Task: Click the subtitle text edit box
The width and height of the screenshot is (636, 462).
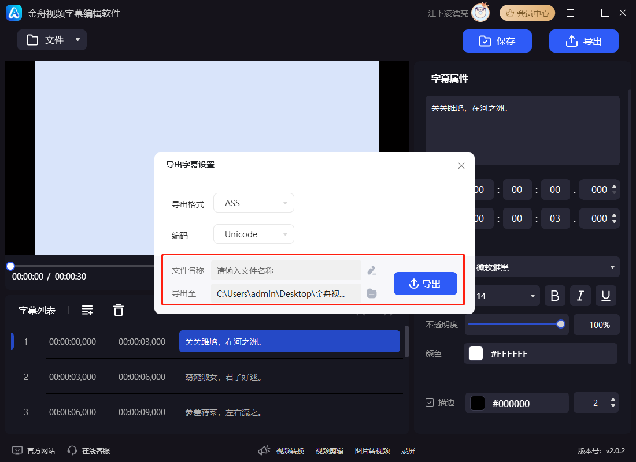Action: pyautogui.click(x=523, y=131)
